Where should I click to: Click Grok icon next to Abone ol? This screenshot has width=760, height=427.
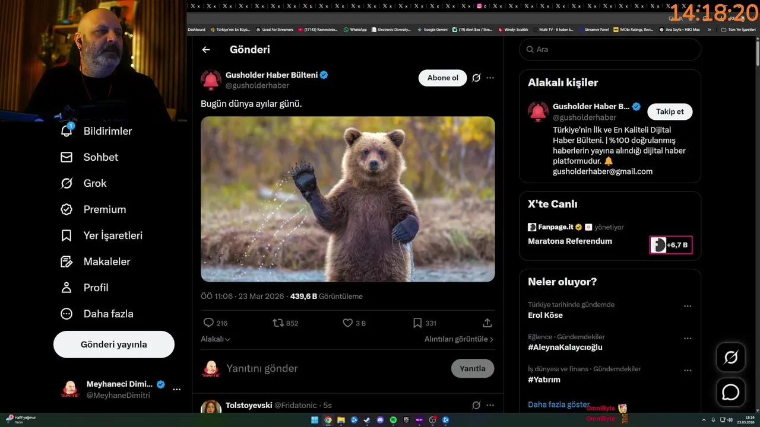476,78
